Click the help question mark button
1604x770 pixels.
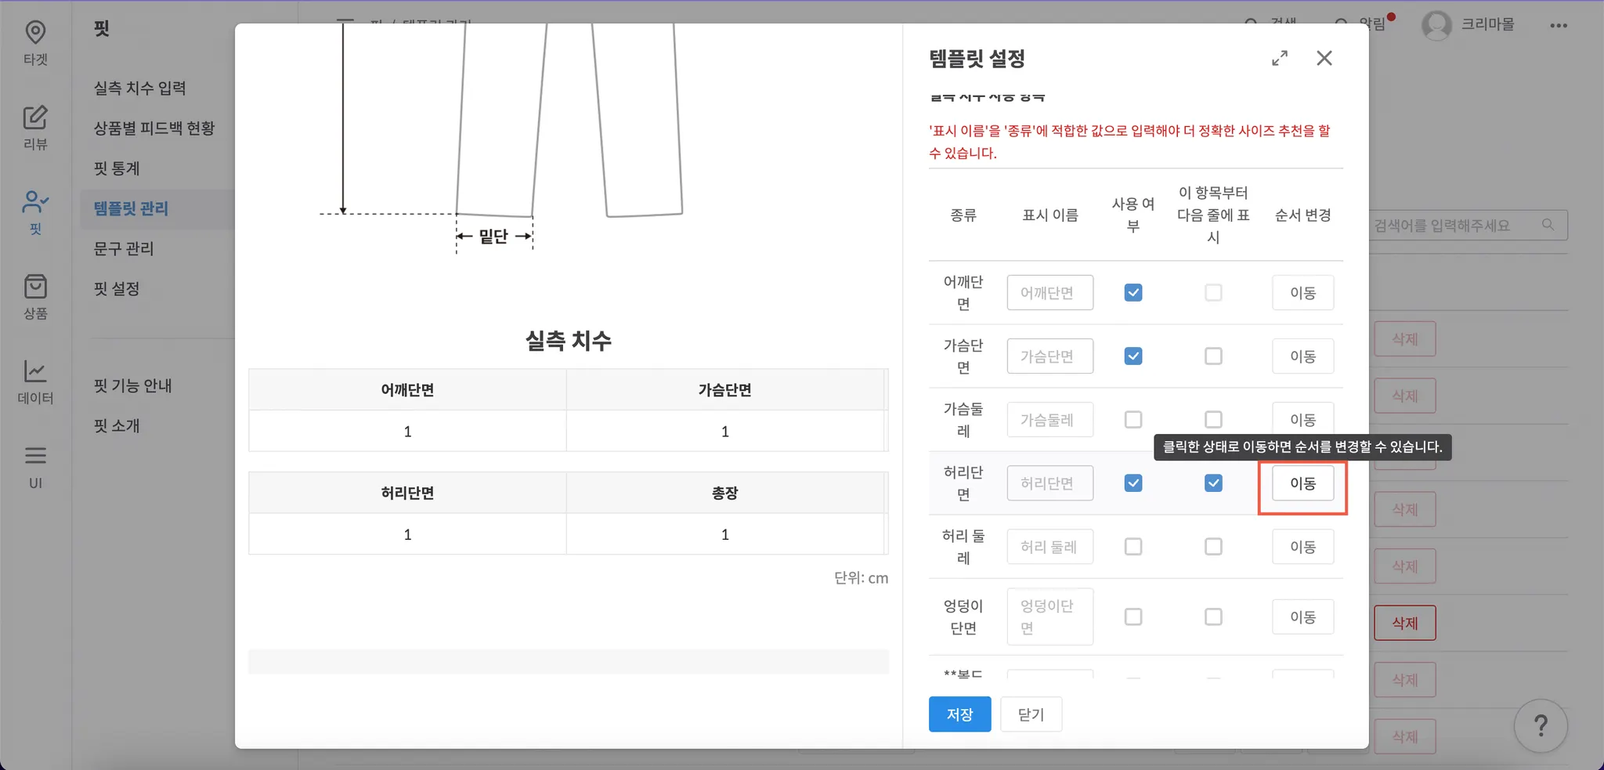tap(1540, 725)
